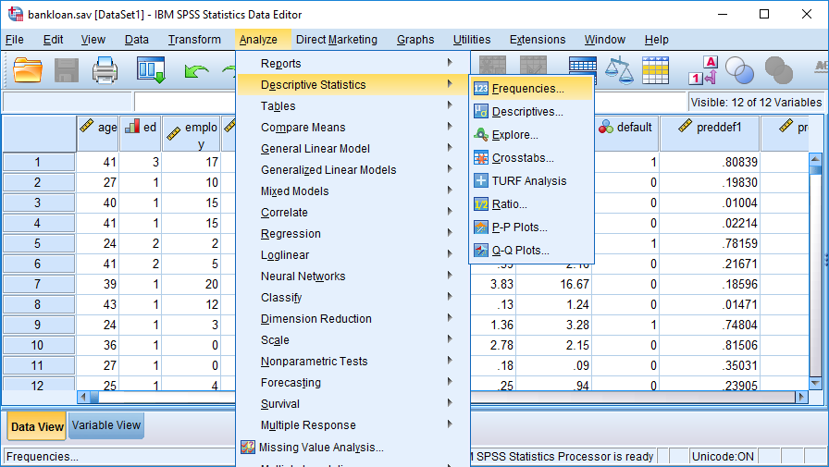This screenshot has width=829, height=467.
Task: Click the P-P Plots icon
Action: tap(480, 227)
